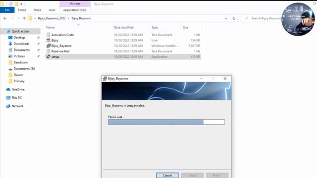The width and height of the screenshot is (317, 178).
Task: Click the installation progress bar
Action: tap(166, 122)
